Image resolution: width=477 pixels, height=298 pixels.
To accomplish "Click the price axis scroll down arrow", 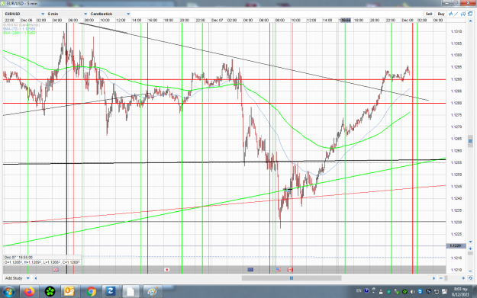I will [x=470, y=242].
